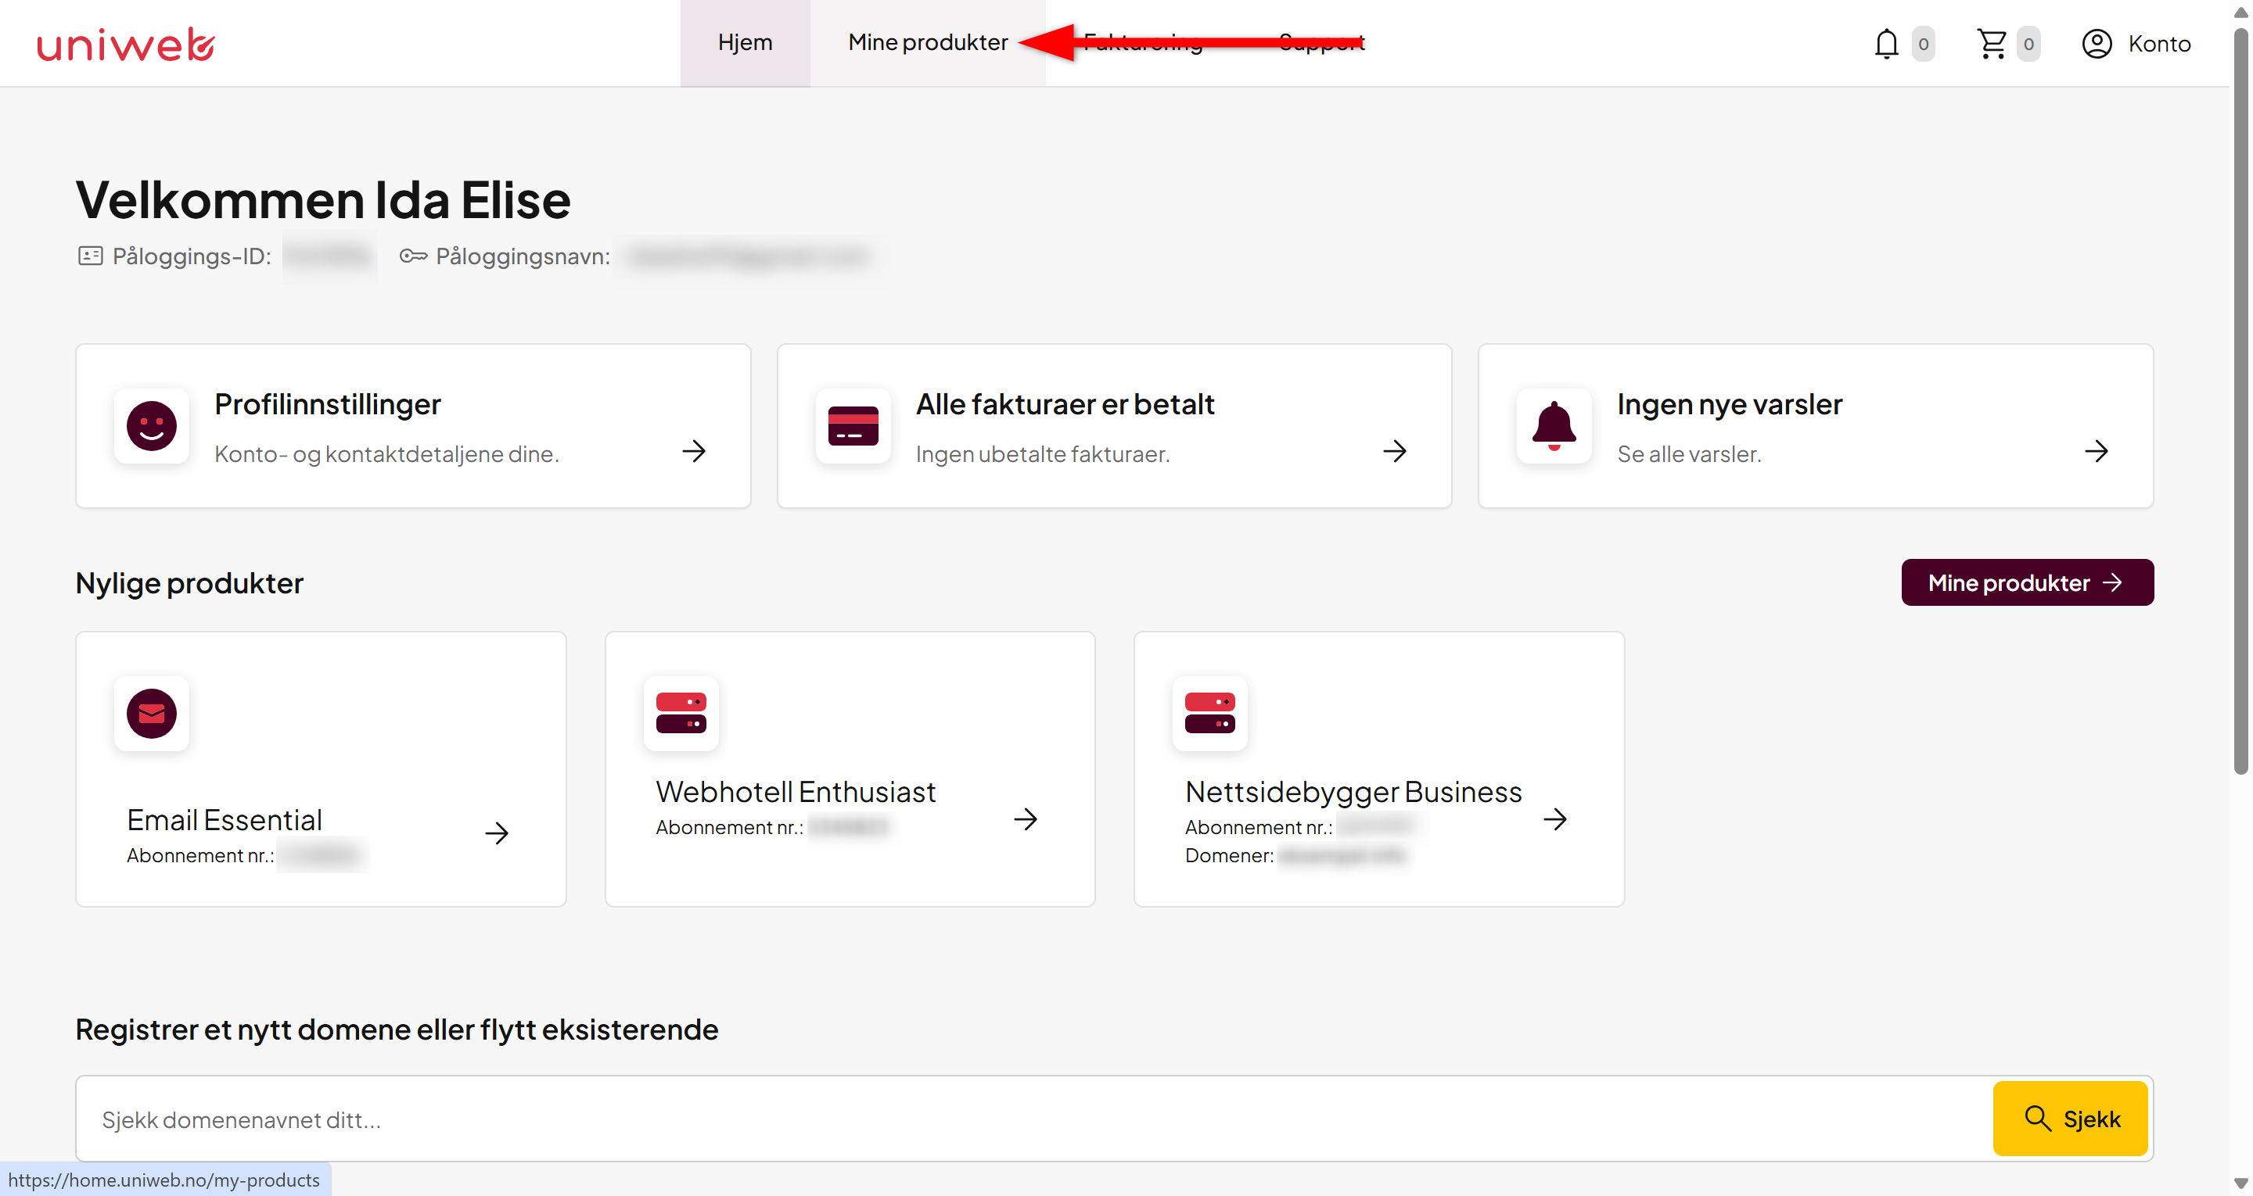Click the page vertical scrollbar thumb
The width and height of the screenshot is (2253, 1196).
(x=2240, y=401)
